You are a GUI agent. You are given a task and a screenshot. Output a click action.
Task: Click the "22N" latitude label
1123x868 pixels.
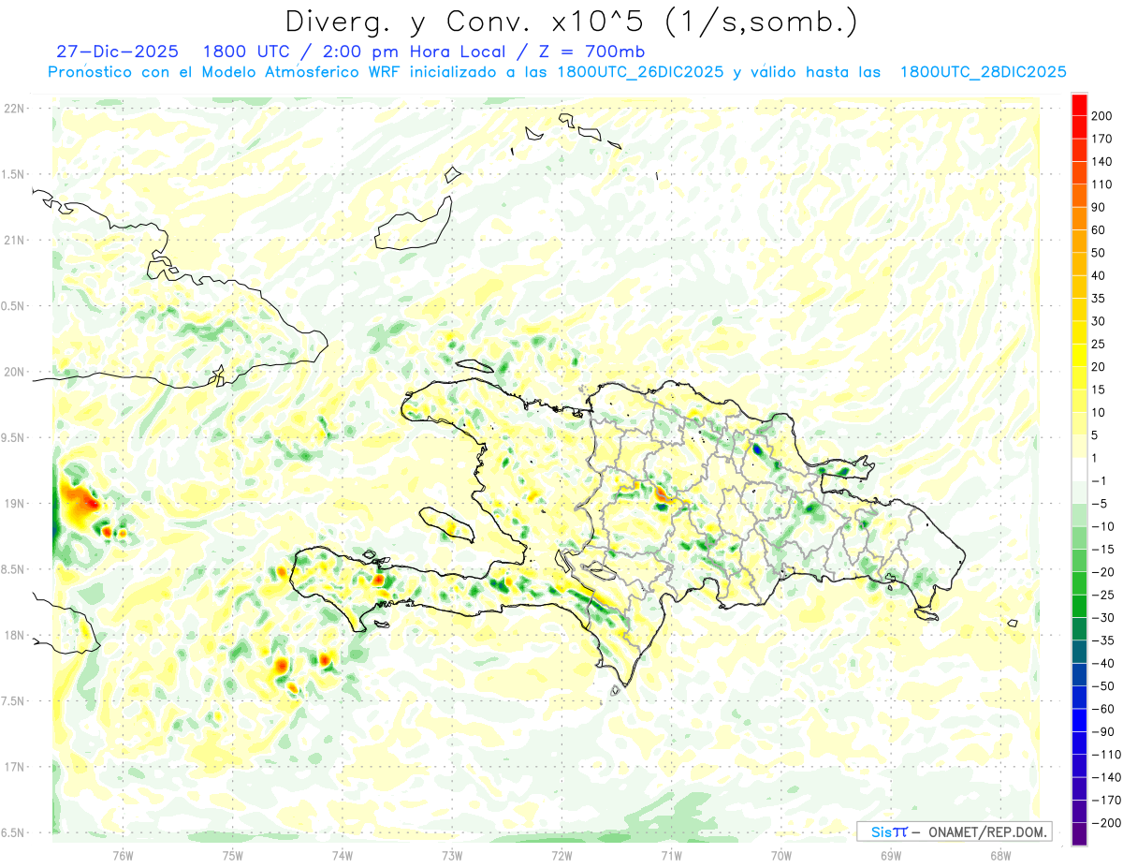click(x=13, y=109)
